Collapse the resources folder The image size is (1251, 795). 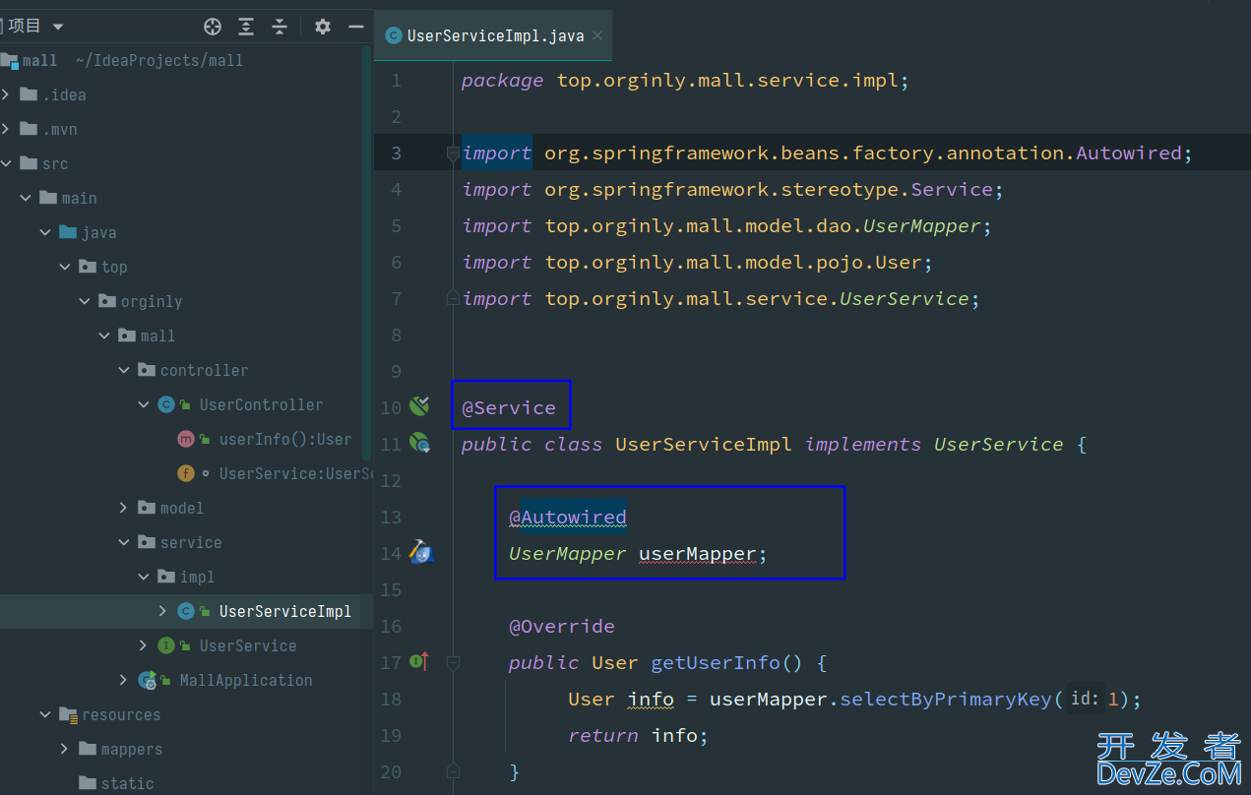(x=45, y=714)
